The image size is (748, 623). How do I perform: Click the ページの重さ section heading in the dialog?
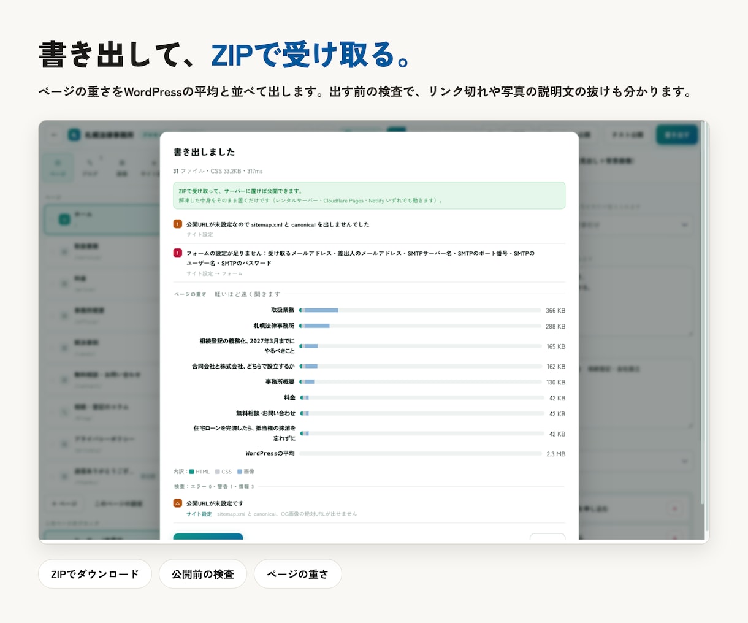(190, 294)
